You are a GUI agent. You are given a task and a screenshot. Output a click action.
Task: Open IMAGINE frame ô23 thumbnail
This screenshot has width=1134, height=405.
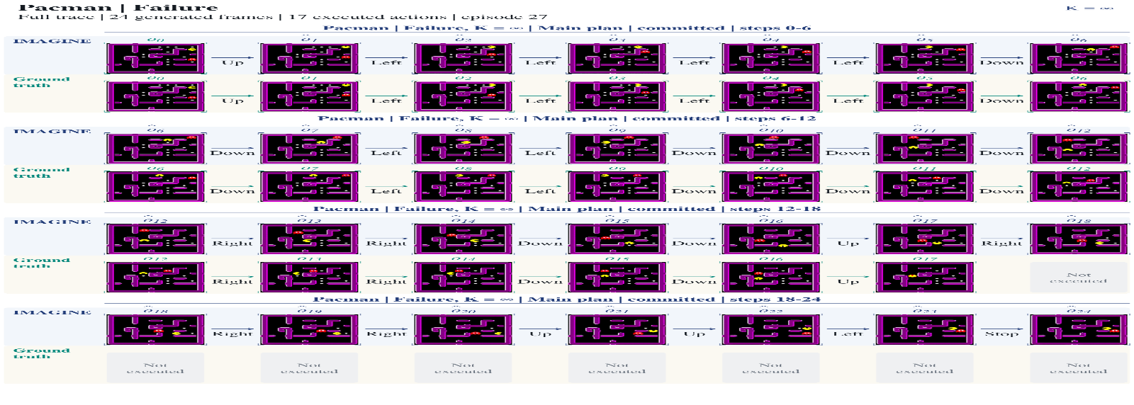[925, 330]
